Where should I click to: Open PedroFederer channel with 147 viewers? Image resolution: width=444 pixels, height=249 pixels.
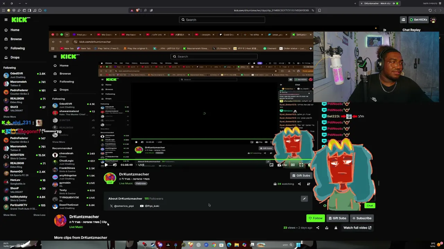pos(24,140)
